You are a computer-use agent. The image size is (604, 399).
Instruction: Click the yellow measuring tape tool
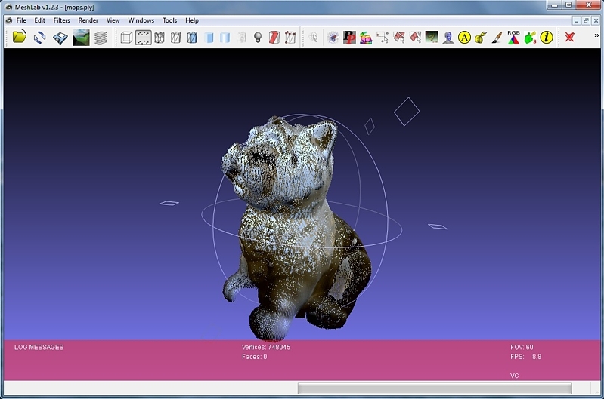tap(480, 37)
